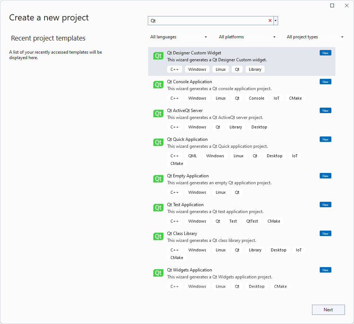Select the Qt Widgets Application icon

158,273
